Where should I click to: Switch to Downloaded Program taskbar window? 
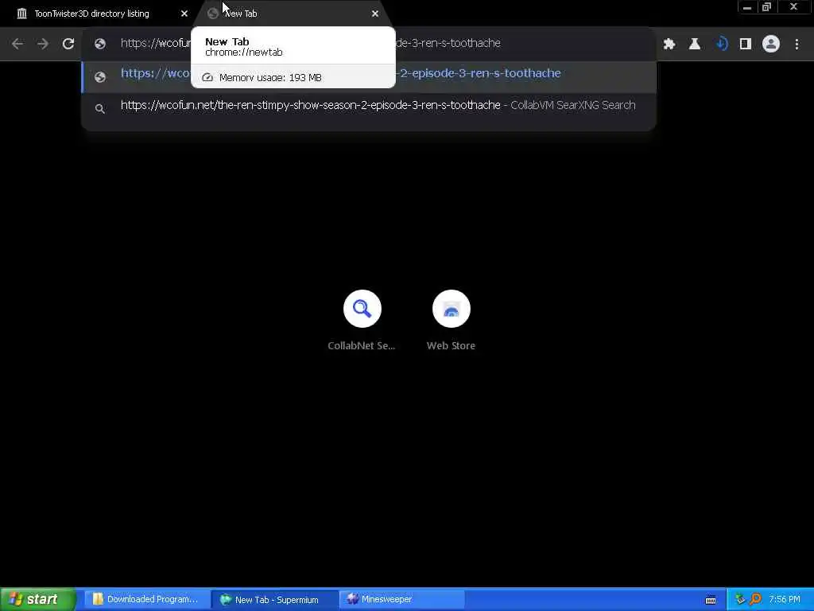click(146, 600)
